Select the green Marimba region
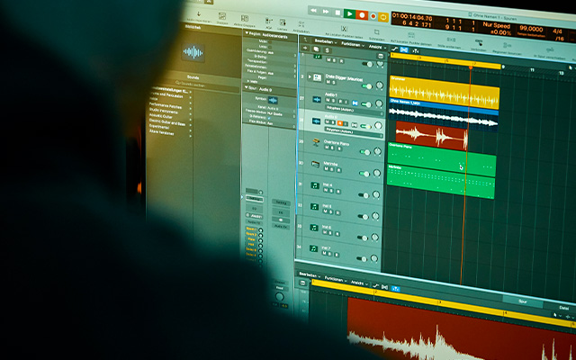 click(441, 182)
